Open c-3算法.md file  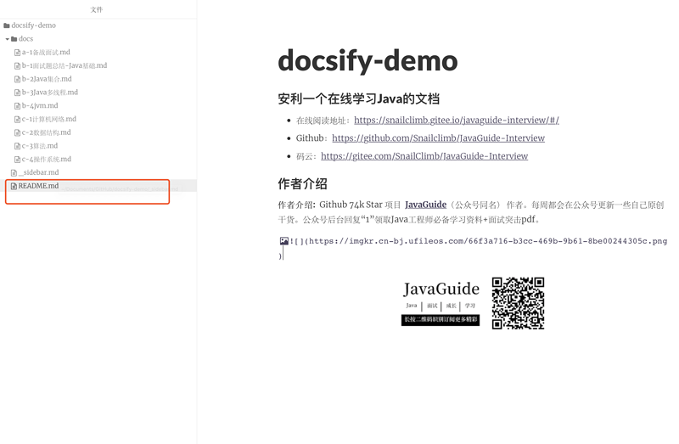[40, 146]
